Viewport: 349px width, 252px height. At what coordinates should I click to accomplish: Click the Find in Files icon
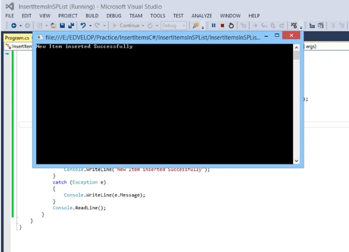coord(196,26)
